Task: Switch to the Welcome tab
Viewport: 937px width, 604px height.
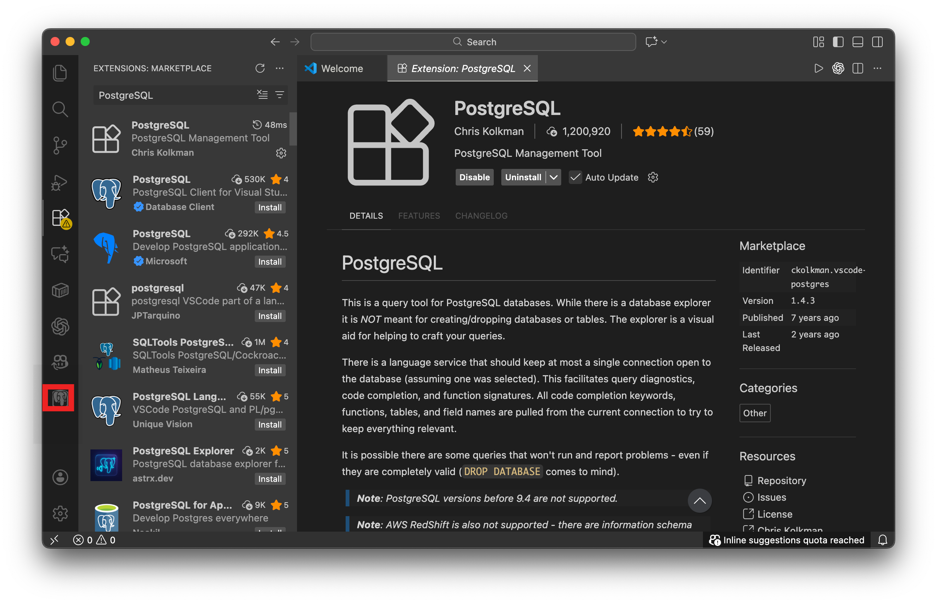Action: point(341,69)
